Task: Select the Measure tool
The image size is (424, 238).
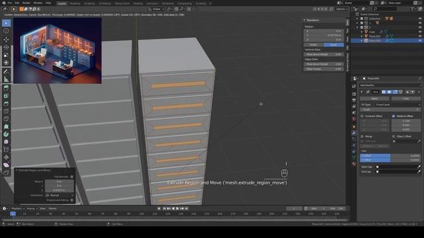Action: tap(6, 79)
